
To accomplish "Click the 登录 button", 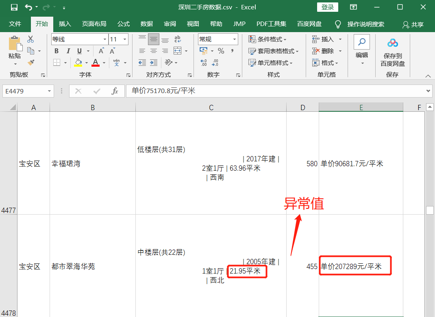I will (x=327, y=7).
